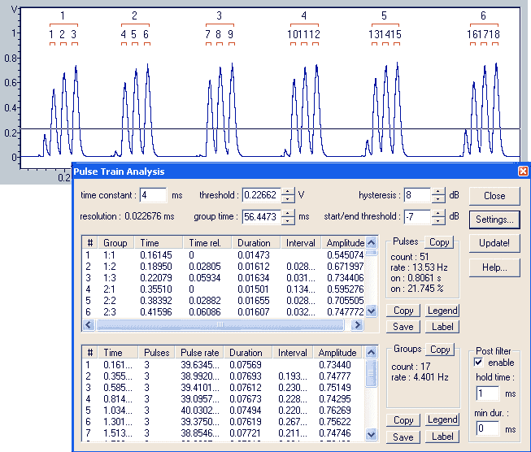Viewport: 531px width, 452px height.
Task: Open the Settings... dialog
Action: [x=494, y=219]
